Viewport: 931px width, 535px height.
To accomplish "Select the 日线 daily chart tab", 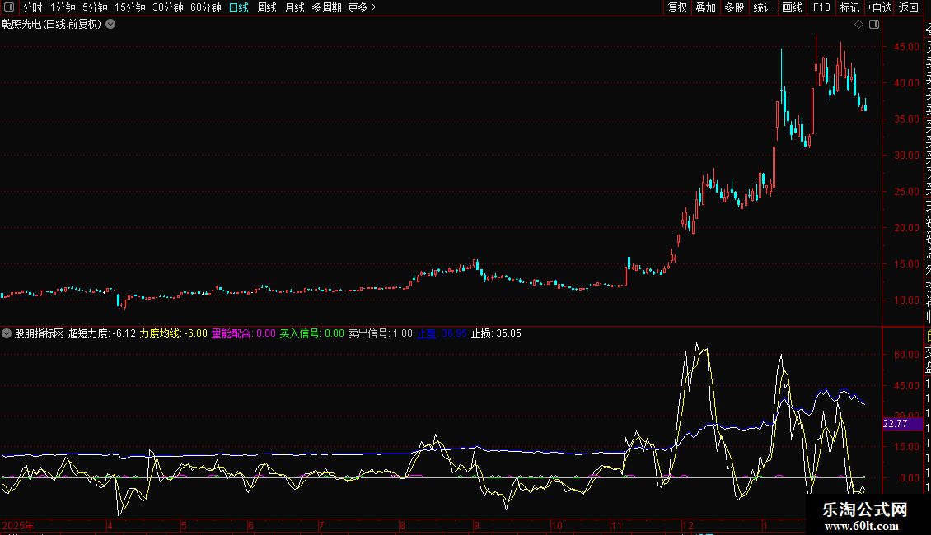I will click(x=239, y=7).
